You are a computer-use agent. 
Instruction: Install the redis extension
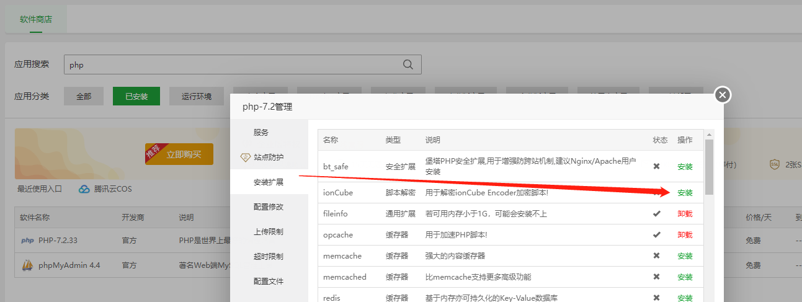[685, 298]
